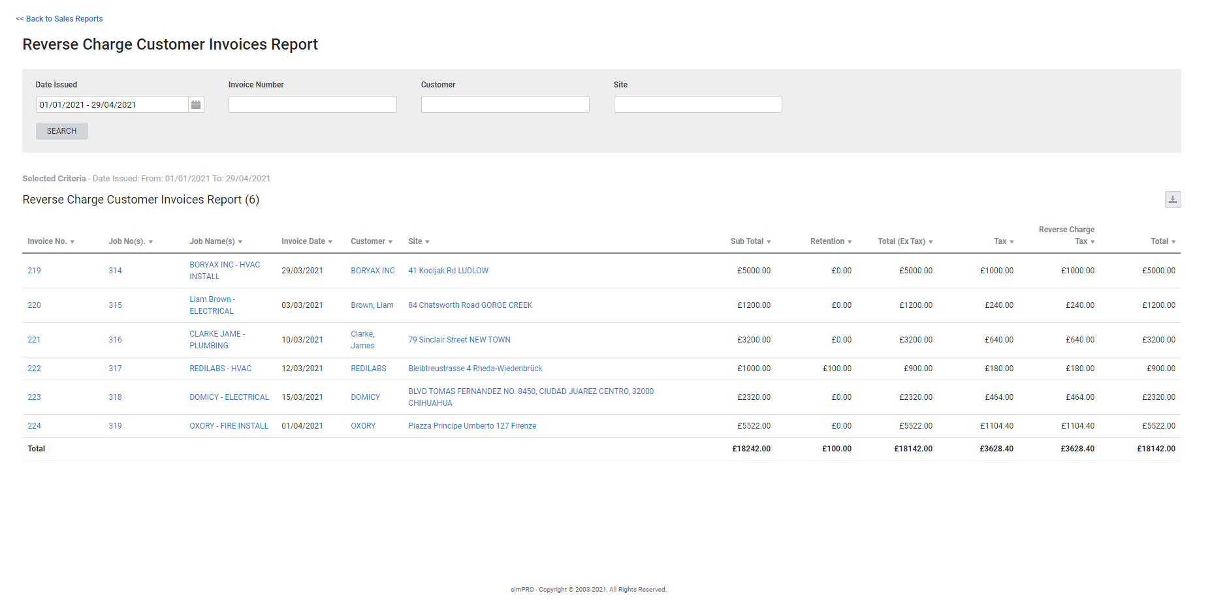
Task: Sort by Sub Total column
Action: pos(750,241)
